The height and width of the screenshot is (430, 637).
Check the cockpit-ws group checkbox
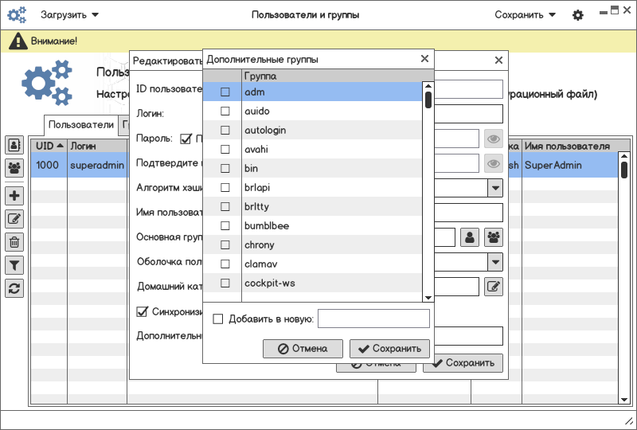225,283
